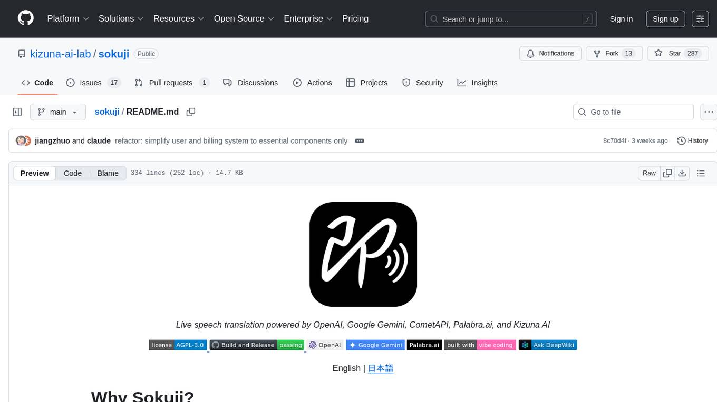717x402 pixels.
Task: Expand the file tree side panel
Action: 17,112
